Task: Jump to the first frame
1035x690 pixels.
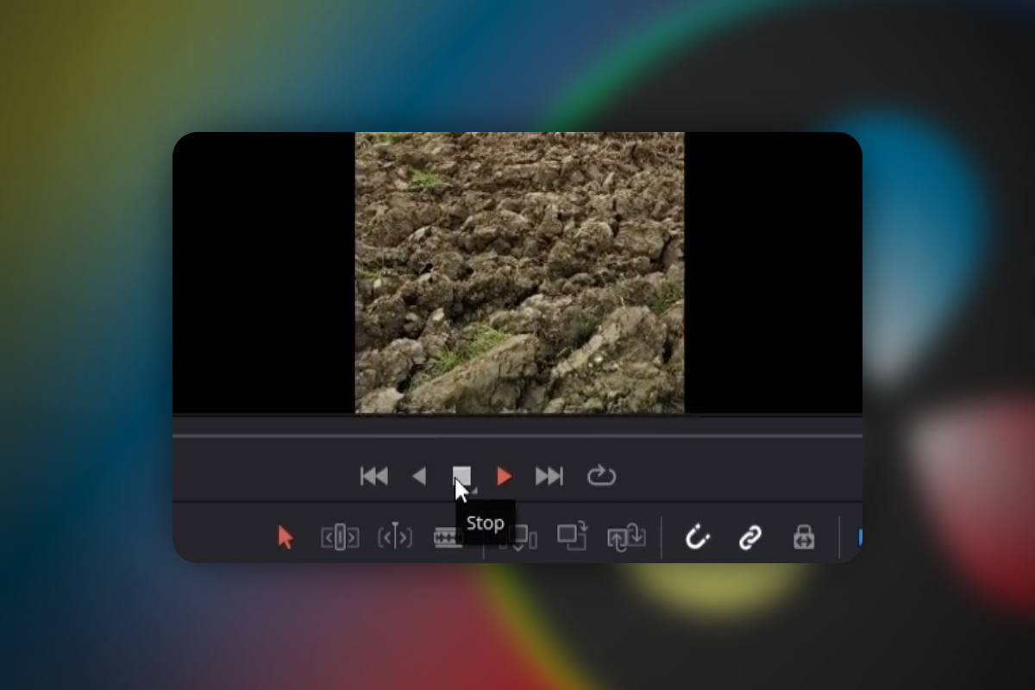Action: 373,476
